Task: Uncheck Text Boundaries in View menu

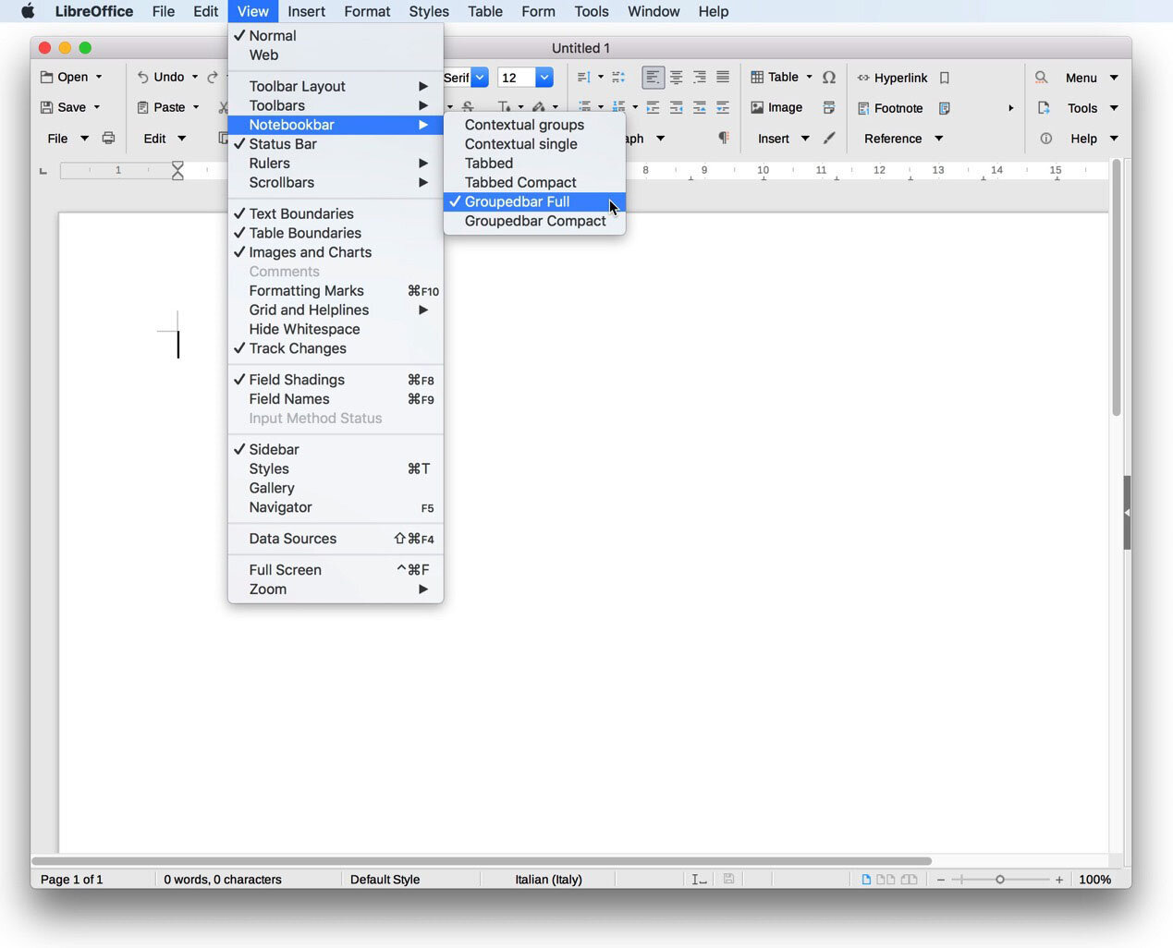Action: [x=300, y=213]
